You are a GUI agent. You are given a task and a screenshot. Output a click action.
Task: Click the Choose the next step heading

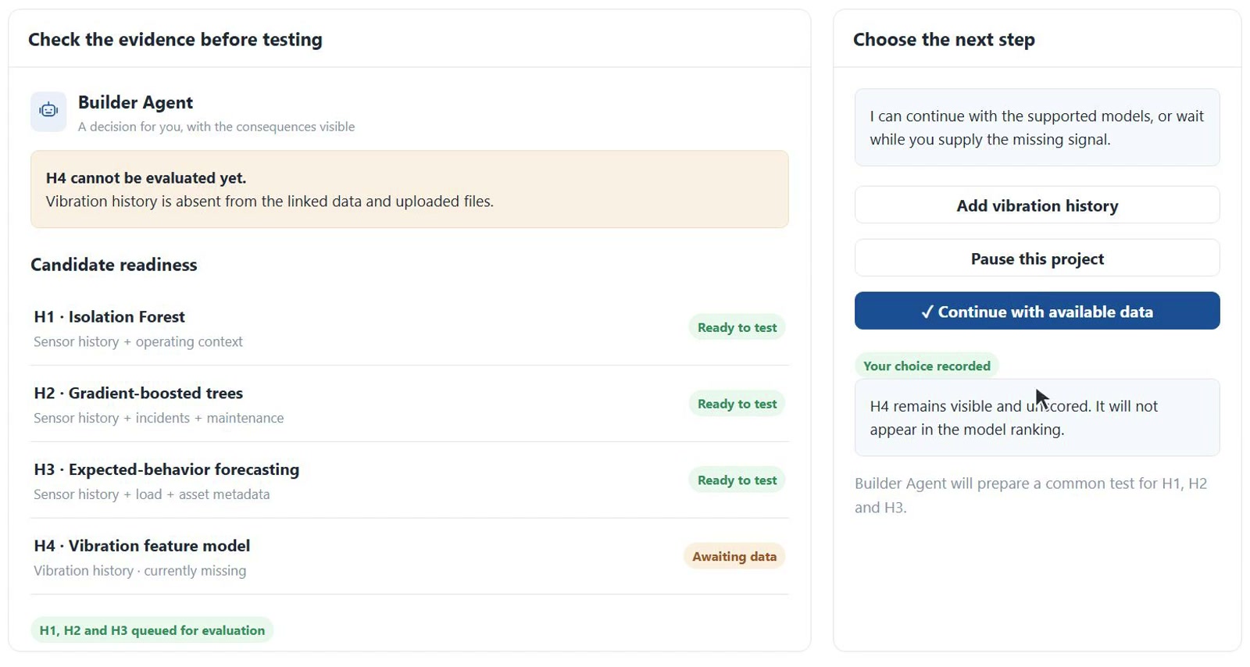(x=944, y=40)
